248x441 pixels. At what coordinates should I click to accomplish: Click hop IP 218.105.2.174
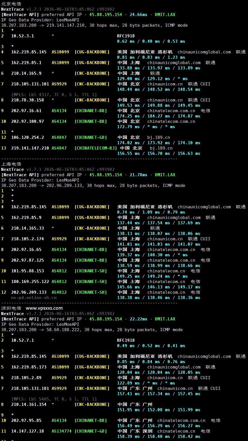point(27,239)
